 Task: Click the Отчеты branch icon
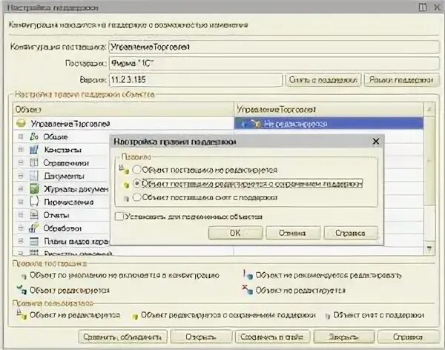point(34,215)
